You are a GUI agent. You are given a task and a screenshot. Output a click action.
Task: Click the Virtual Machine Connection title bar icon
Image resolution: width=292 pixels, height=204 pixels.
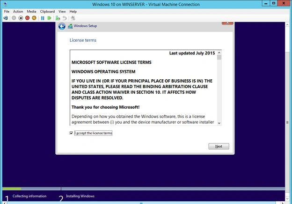(5, 4)
